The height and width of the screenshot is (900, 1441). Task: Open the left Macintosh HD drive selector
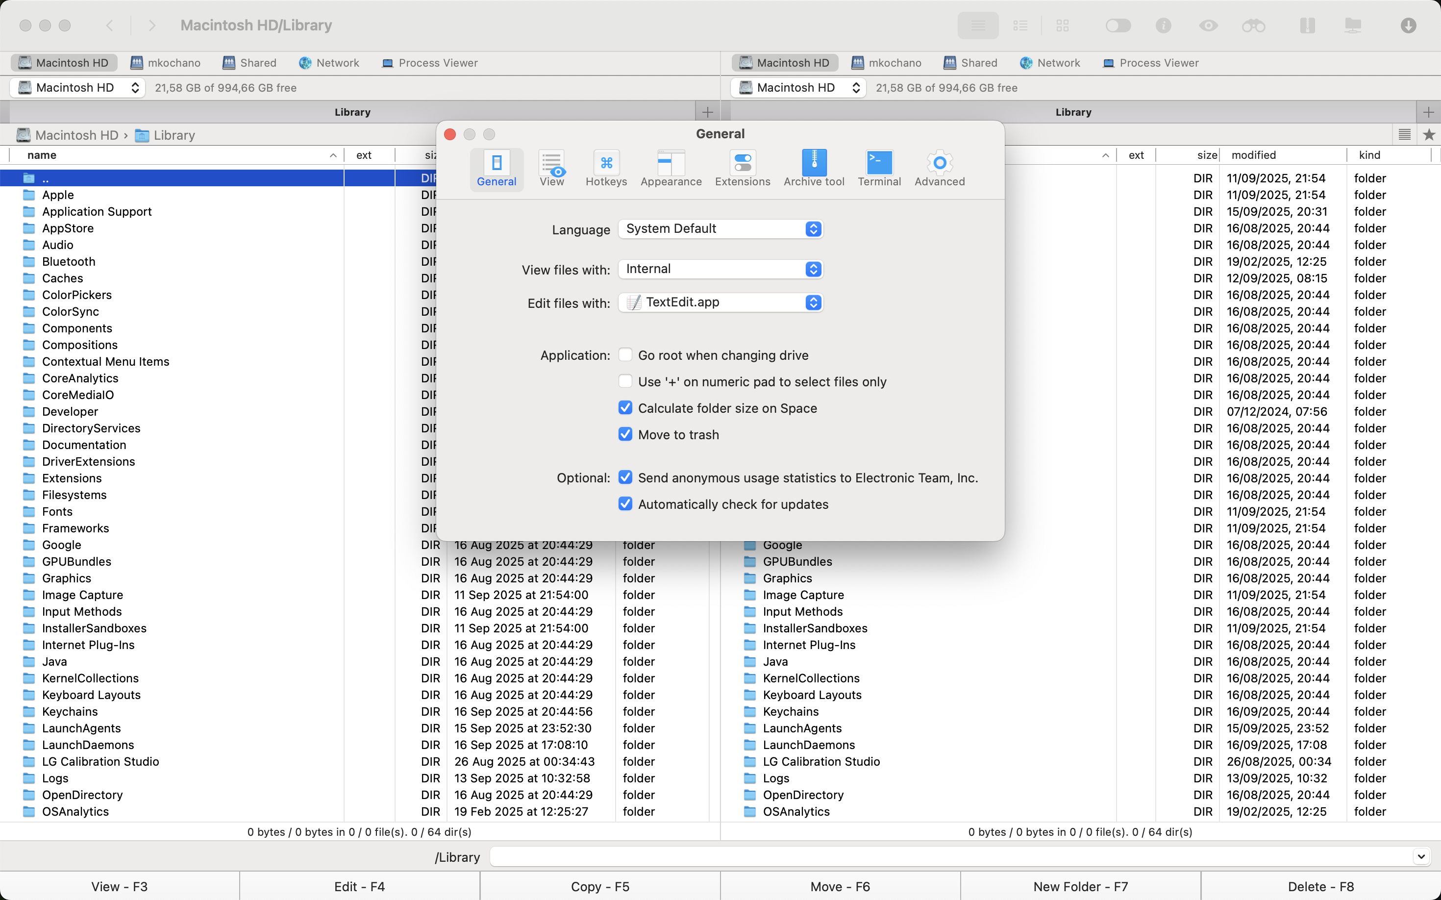point(78,88)
